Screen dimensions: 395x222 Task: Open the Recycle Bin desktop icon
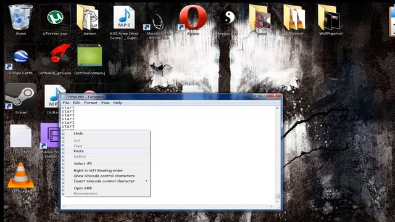(x=20, y=17)
